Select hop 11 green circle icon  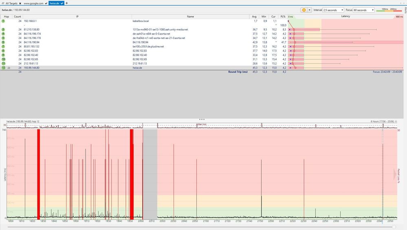coord(3,63)
